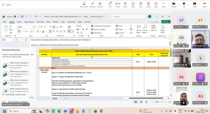Screen dimensions: 210x114
Task: Expand the Mic options arrow
Action: tap(189, 5)
